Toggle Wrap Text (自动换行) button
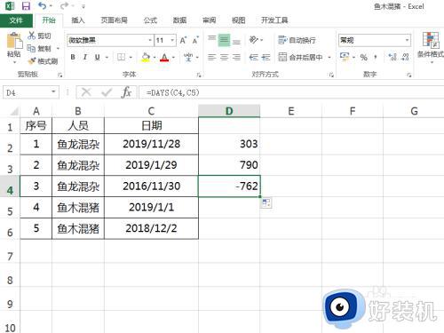This screenshot has width=444, height=333. (x=297, y=40)
